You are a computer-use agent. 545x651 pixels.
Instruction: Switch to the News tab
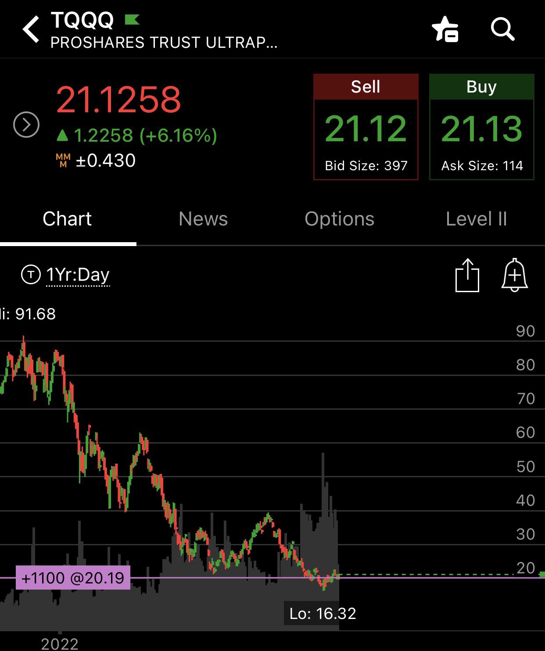click(203, 219)
